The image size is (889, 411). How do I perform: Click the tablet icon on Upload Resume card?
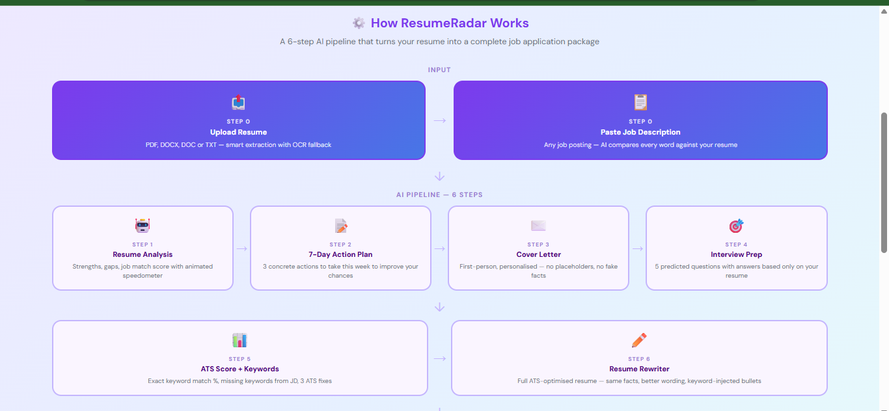pos(238,102)
